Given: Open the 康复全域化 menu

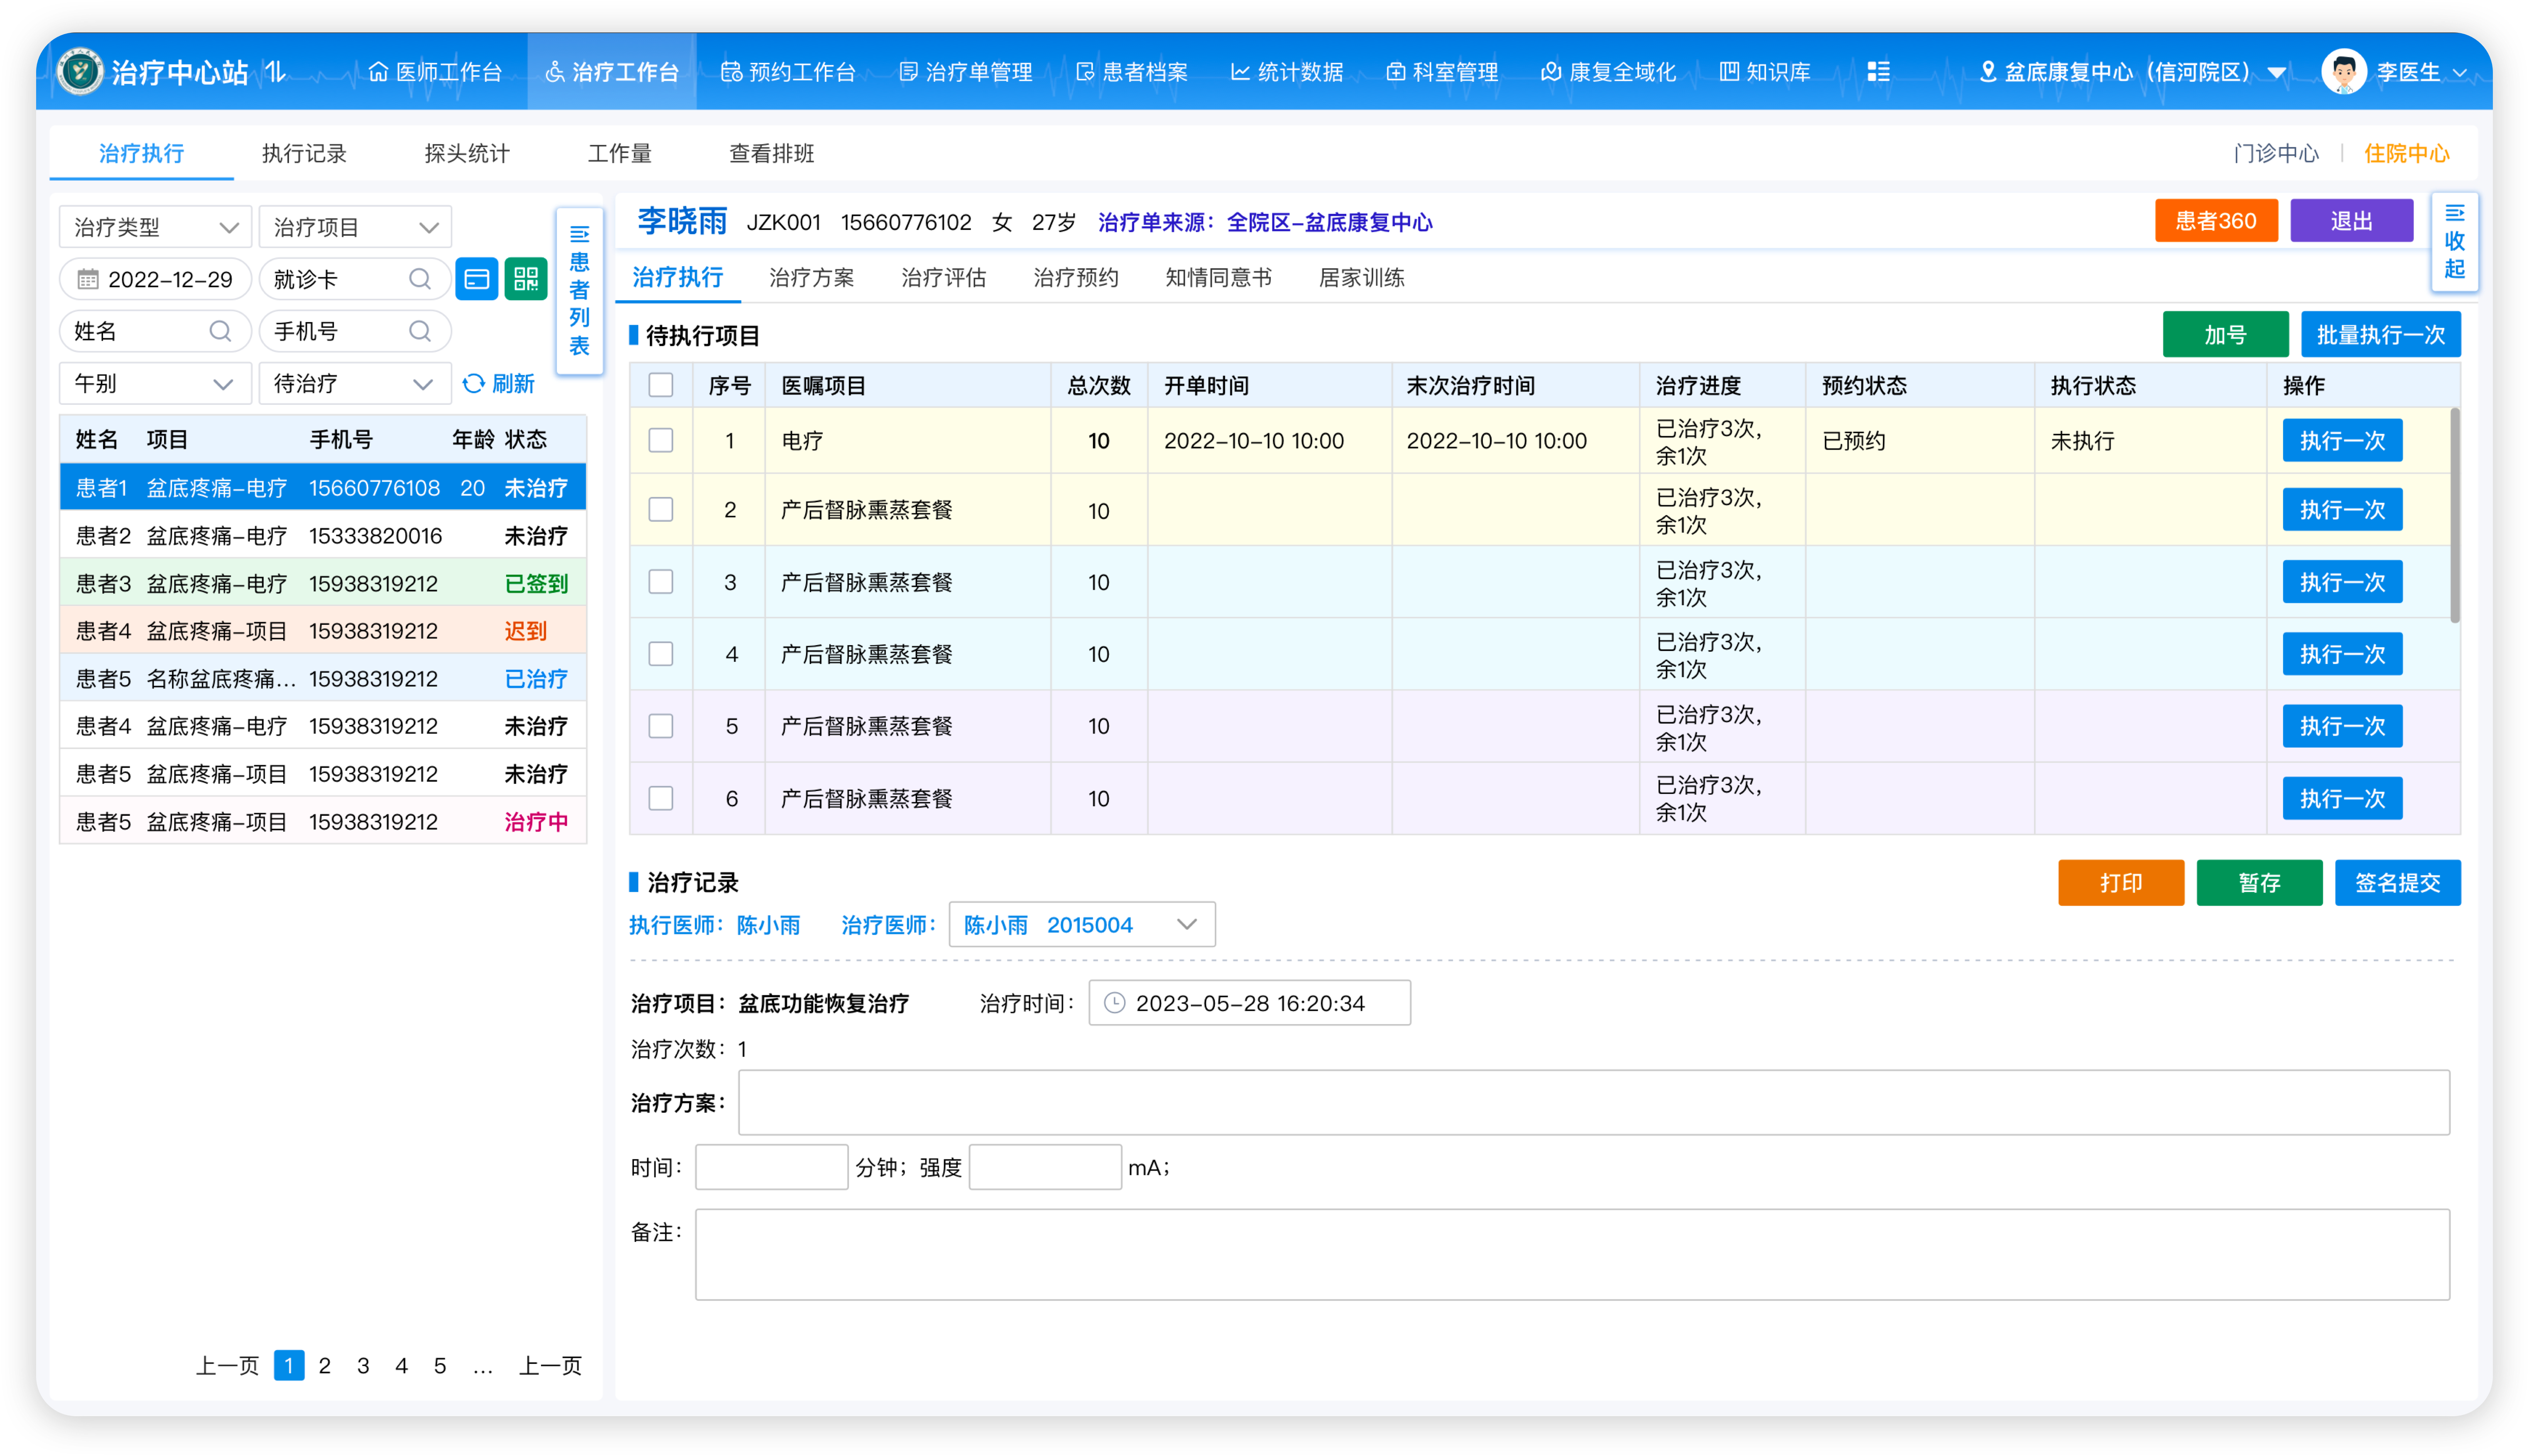Looking at the screenshot, I should 1608,71.
